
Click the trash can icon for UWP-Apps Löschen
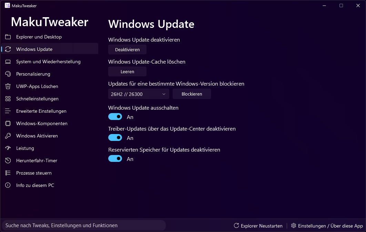pyautogui.click(x=8, y=86)
